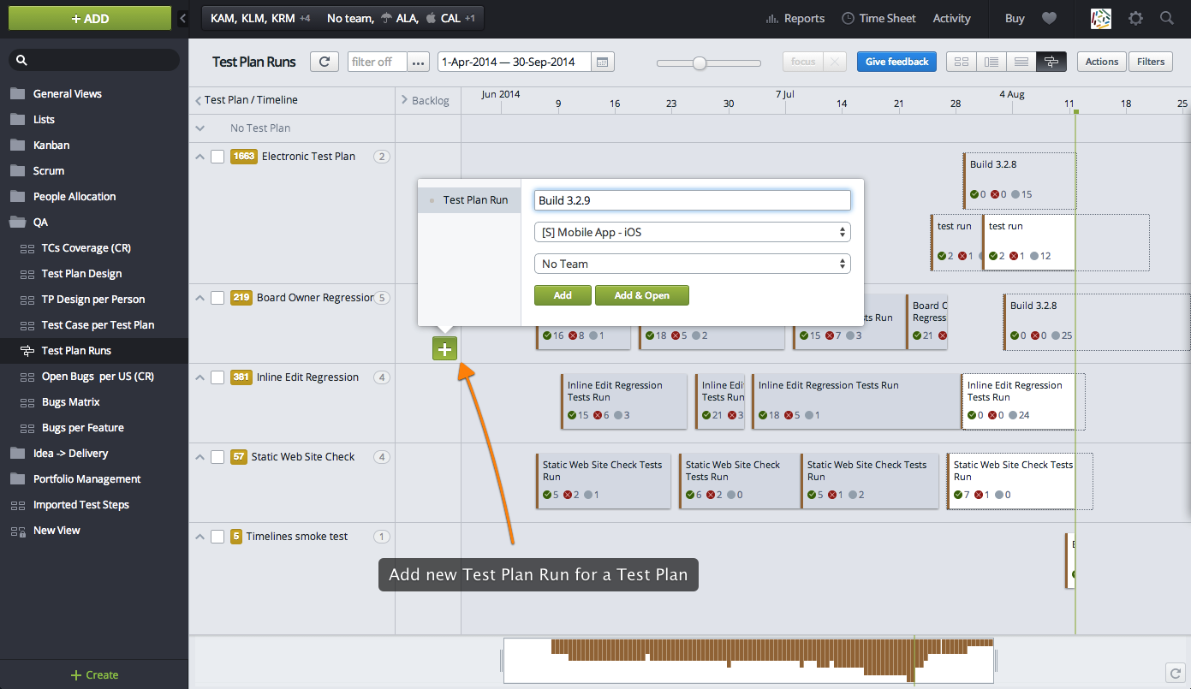Click the Give feedback button
Screen dimensions: 1191x689
pyautogui.click(x=896, y=61)
